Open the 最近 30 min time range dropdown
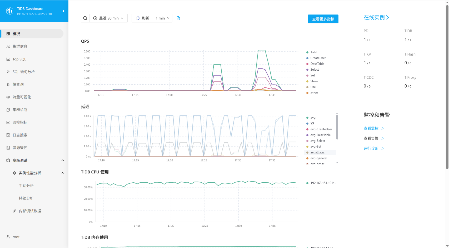This screenshot has height=248, width=449. (x=108, y=18)
